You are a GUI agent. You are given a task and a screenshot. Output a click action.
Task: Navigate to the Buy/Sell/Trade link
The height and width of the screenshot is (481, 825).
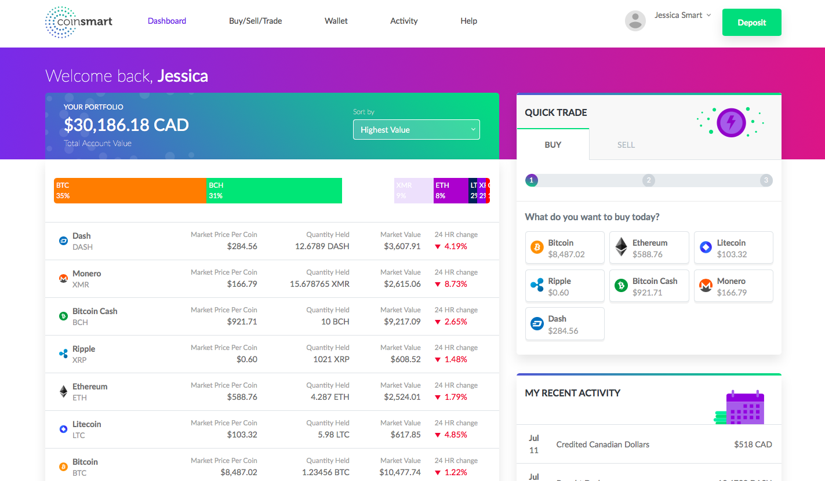(x=255, y=21)
